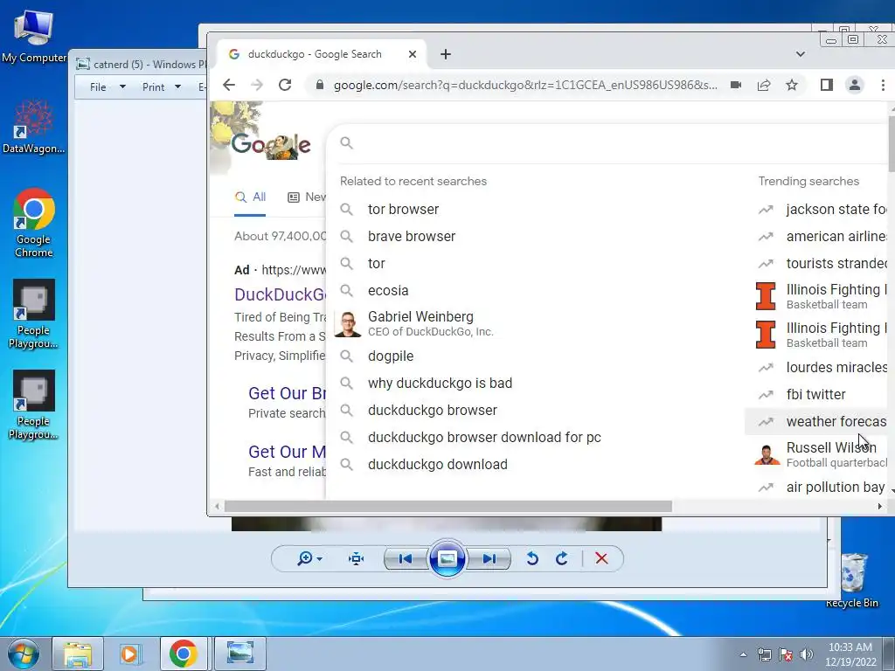
Task: Open Chrome three-dot menu
Action: pyautogui.click(x=883, y=85)
